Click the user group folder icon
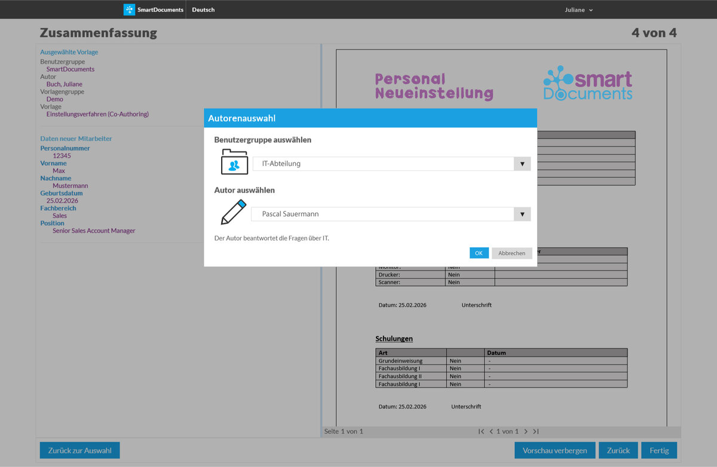 pyautogui.click(x=234, y=162)
